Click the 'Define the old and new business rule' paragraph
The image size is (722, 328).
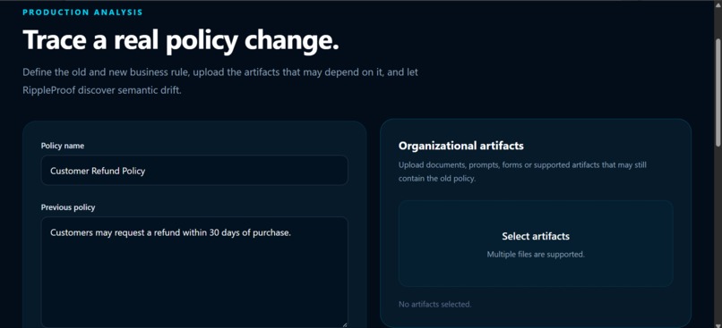[220, 81]
